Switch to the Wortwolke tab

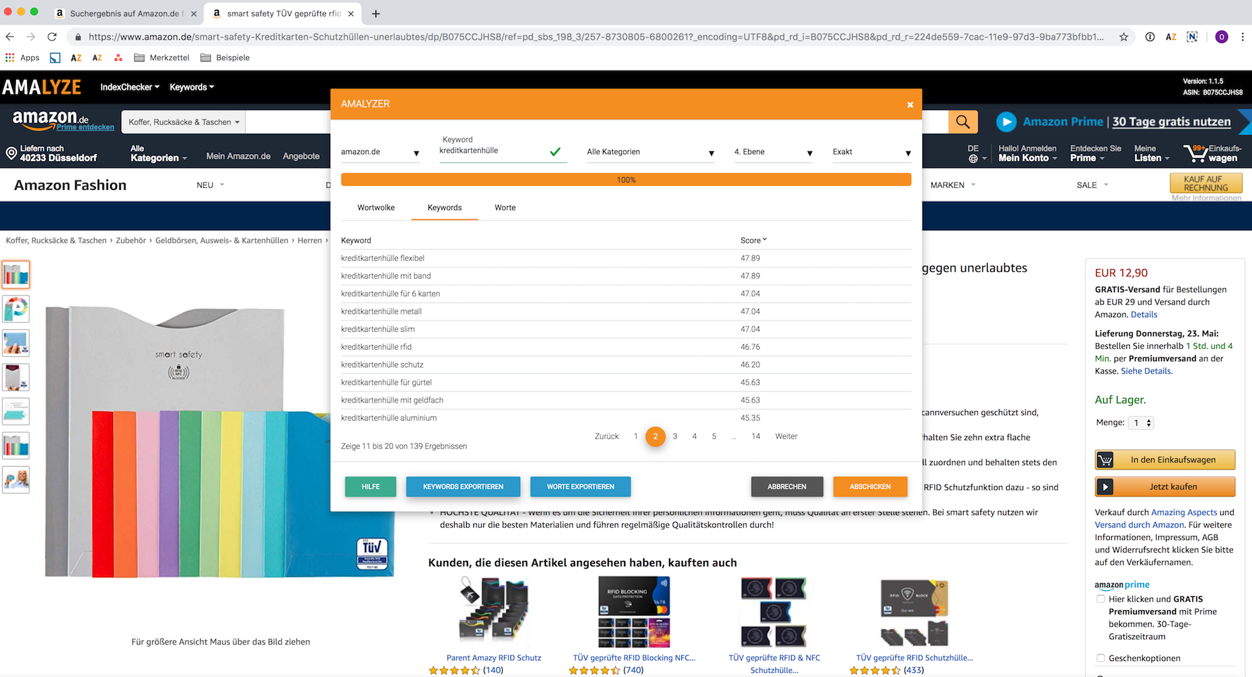(x=376, y=208)
